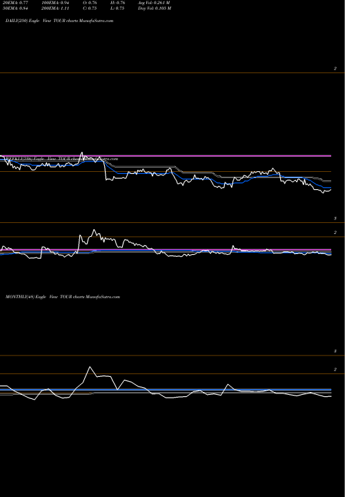Screen dimensions: 345x497
Task: Click the monthly chart axis label 3
Action: coord(335,351)
